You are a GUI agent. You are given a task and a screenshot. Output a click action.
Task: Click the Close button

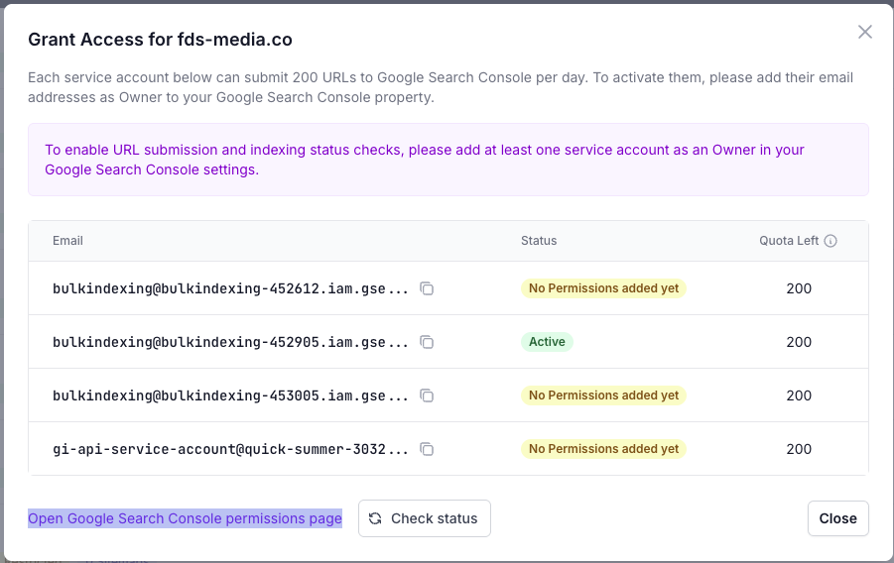coord(837,518)
